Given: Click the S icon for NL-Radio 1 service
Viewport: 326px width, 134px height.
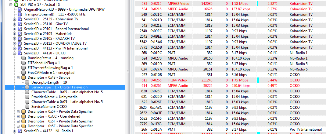Looking at the screenshot, I should pos(20,131).
